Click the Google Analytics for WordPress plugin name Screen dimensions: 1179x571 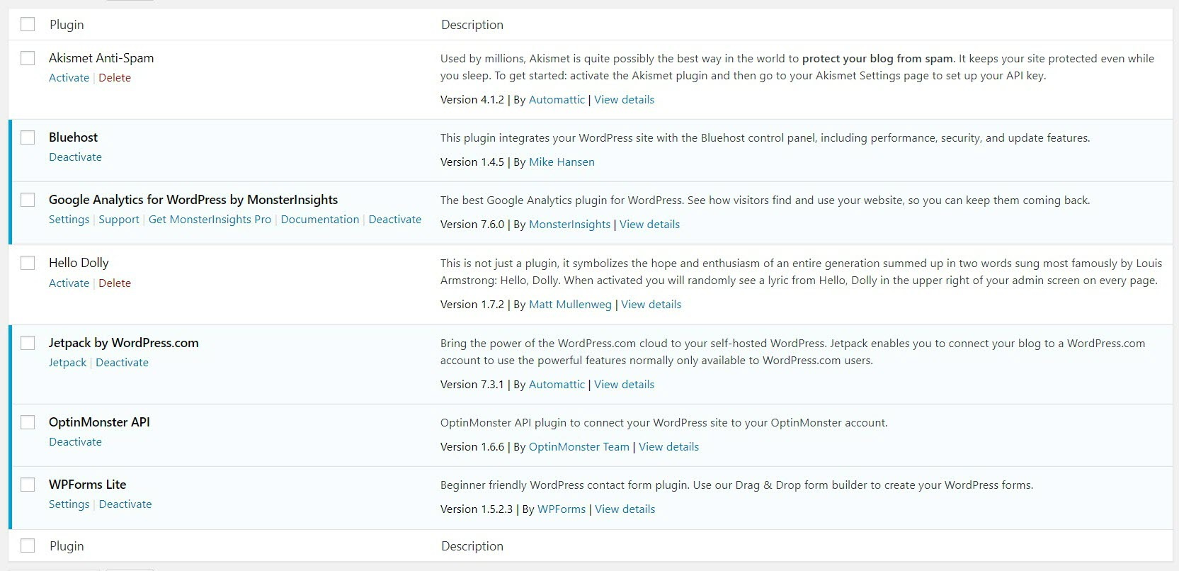(x=193, y=200)
